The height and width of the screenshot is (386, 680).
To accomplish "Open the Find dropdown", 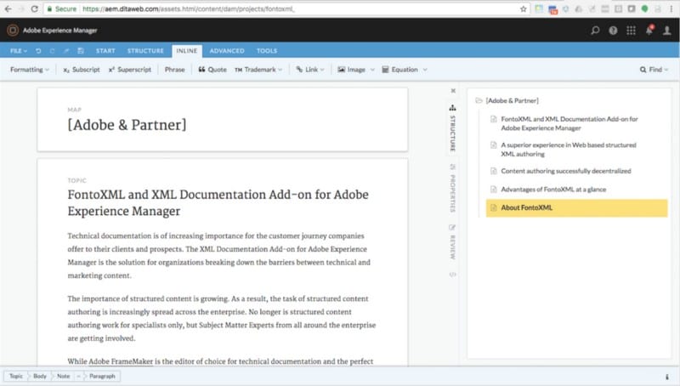I will tap(654, 70).
